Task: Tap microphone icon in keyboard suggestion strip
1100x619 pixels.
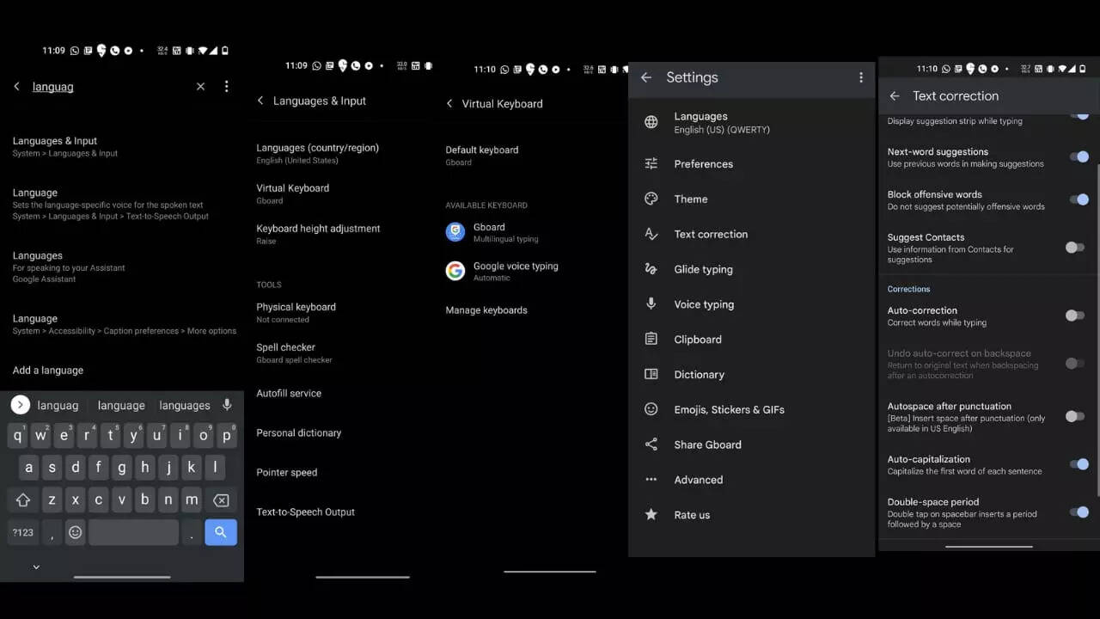Action: [227, 405]
